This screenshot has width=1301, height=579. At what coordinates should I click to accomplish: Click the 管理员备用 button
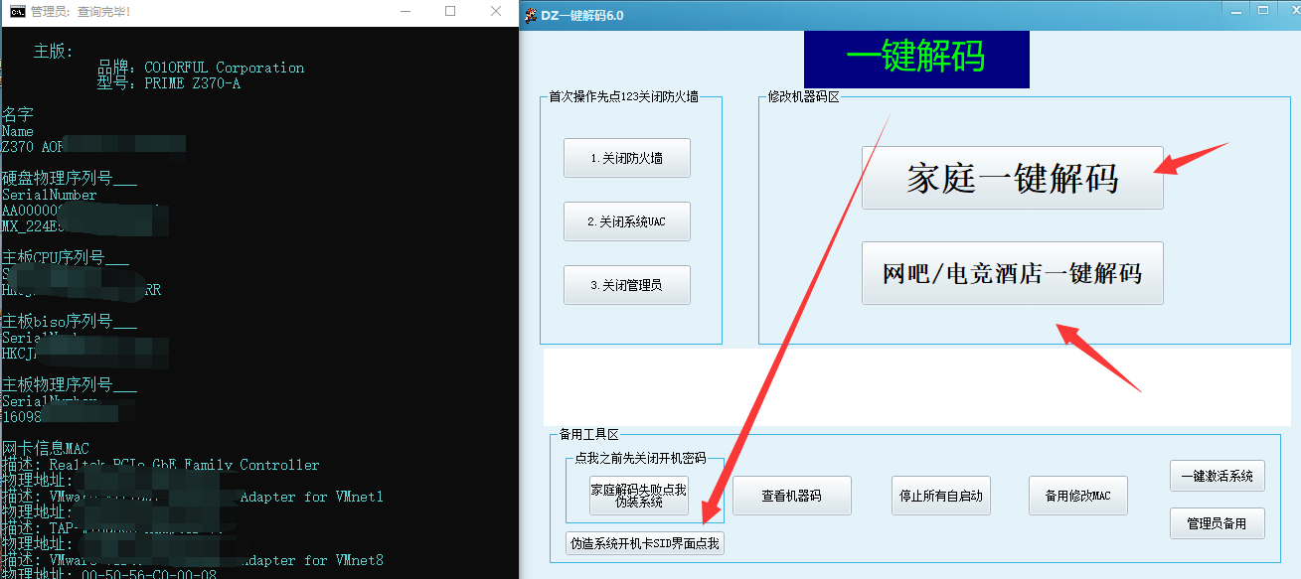click(1217, 523)
